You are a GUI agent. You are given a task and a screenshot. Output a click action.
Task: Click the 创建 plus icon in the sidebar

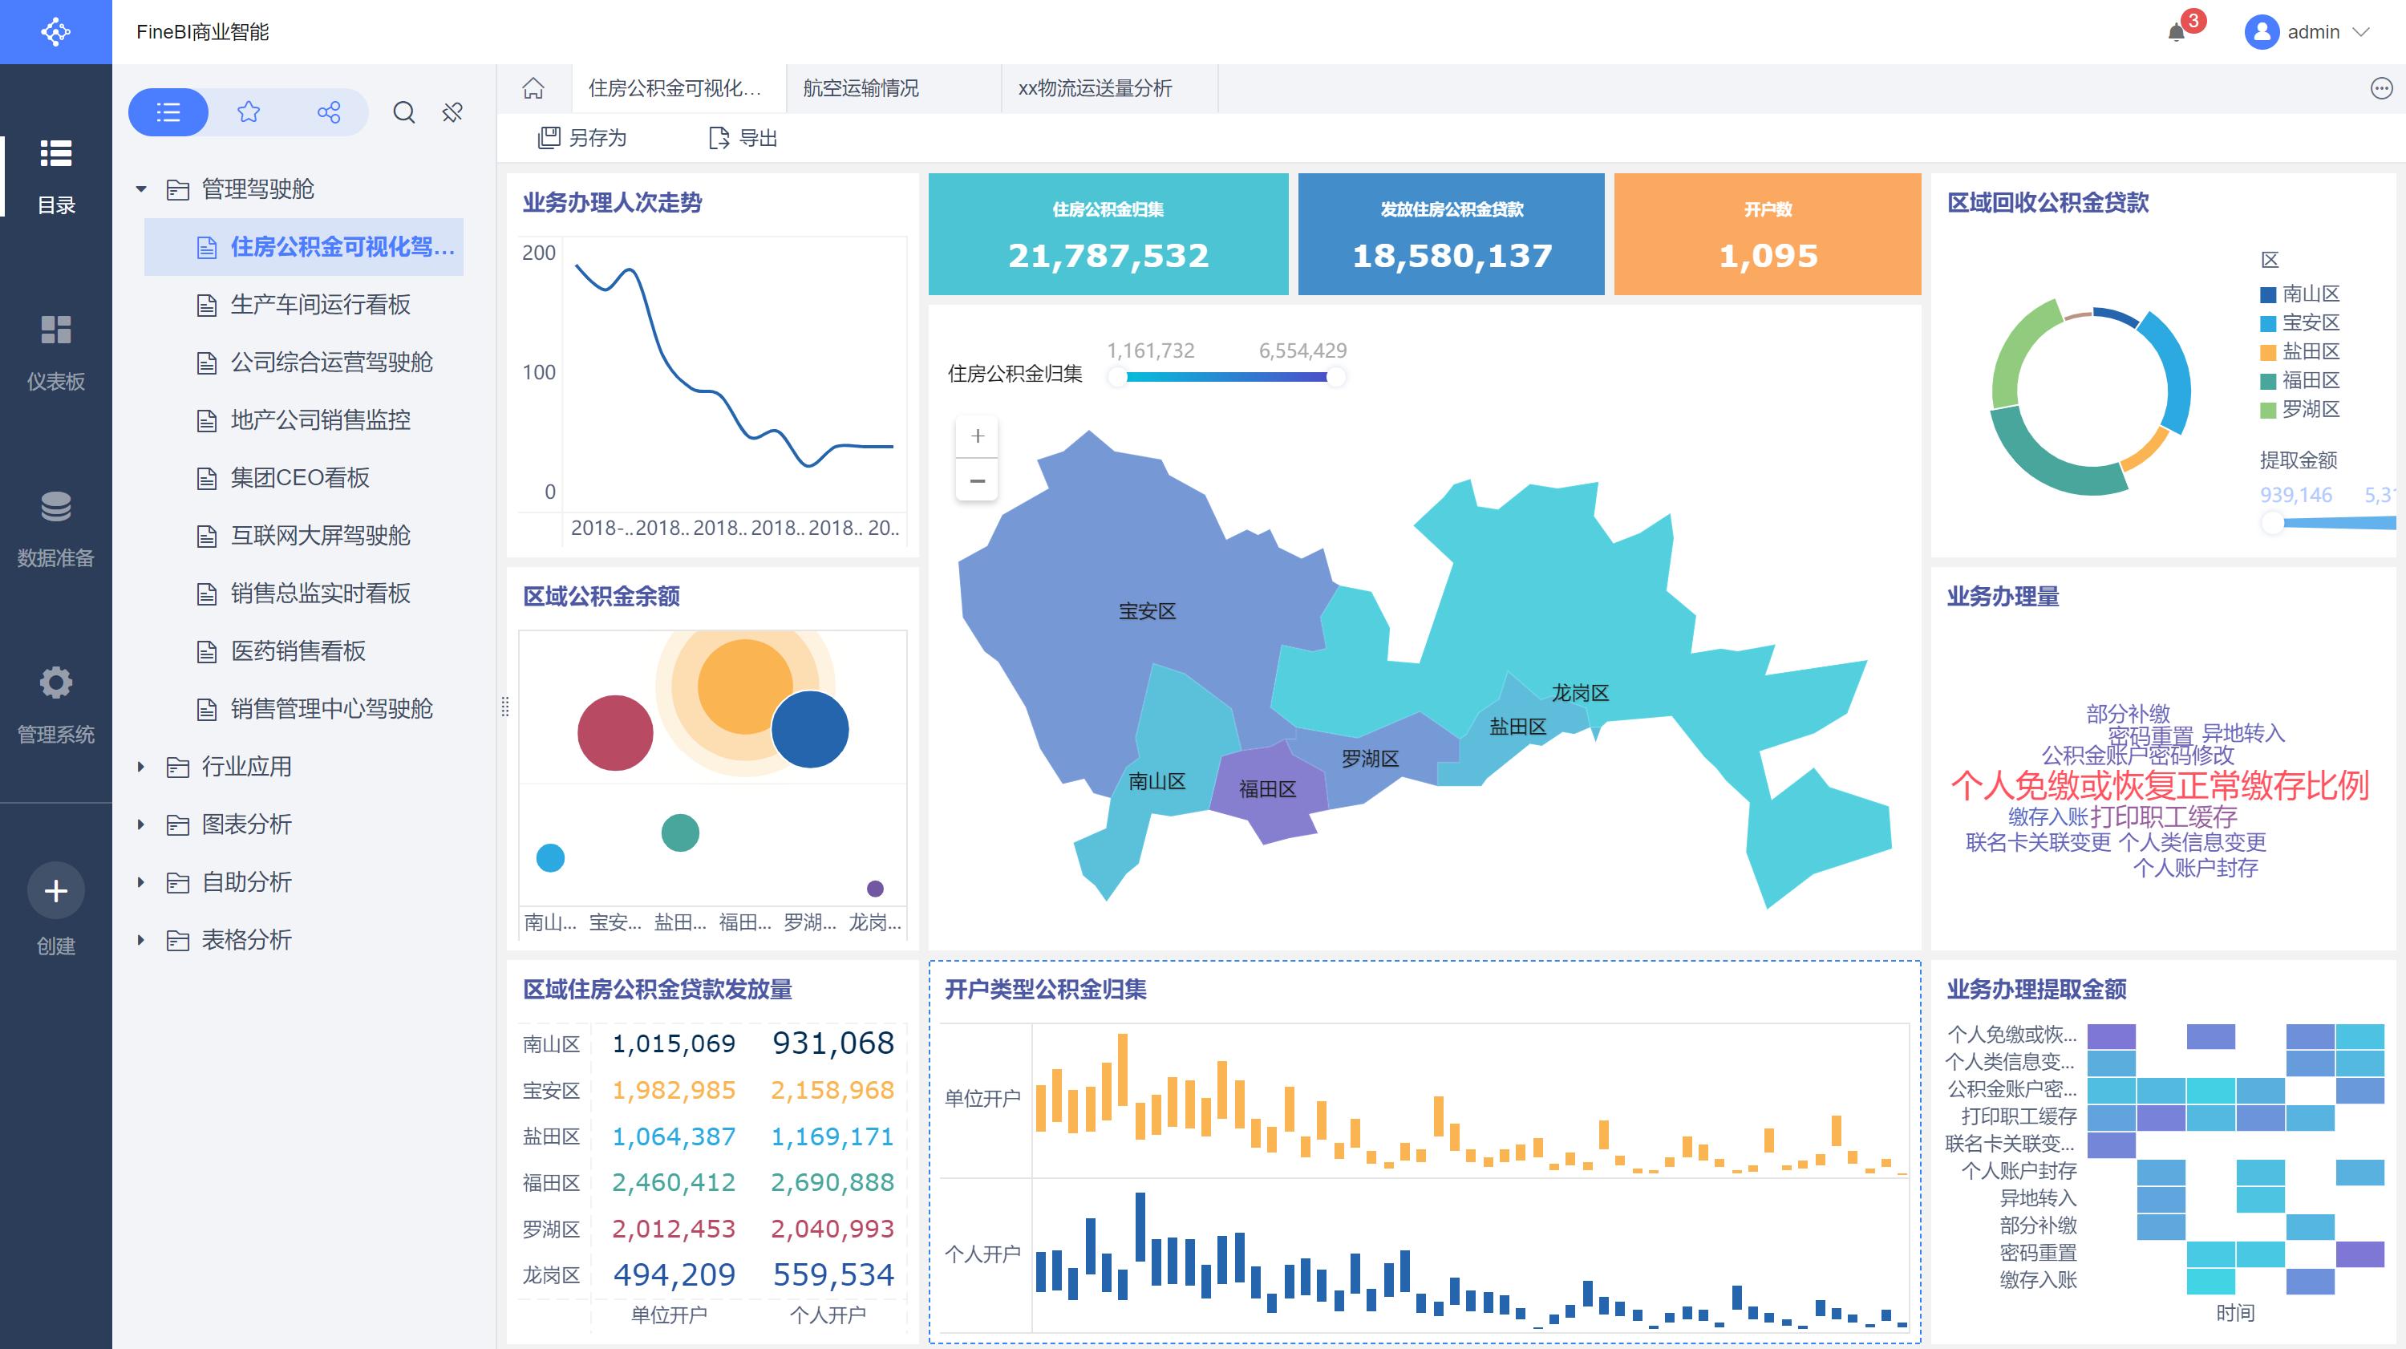pos(56,890)
